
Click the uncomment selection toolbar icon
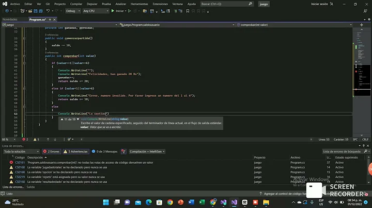pyautogui.click(x=180, y=11)
